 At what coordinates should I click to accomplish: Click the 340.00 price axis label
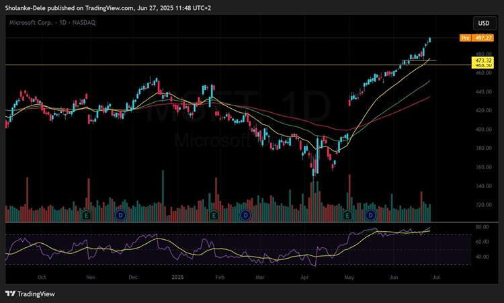click(483, 185)
